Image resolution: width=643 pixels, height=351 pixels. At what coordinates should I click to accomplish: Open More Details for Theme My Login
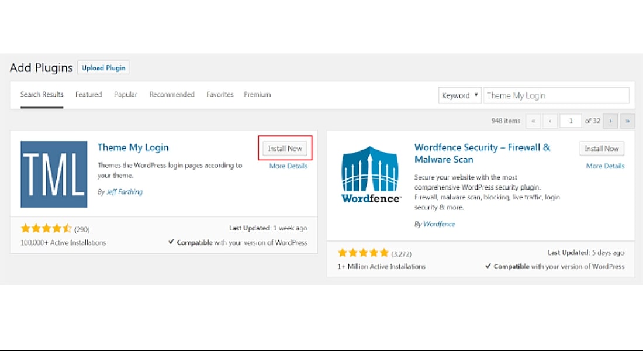pos(288,166)
